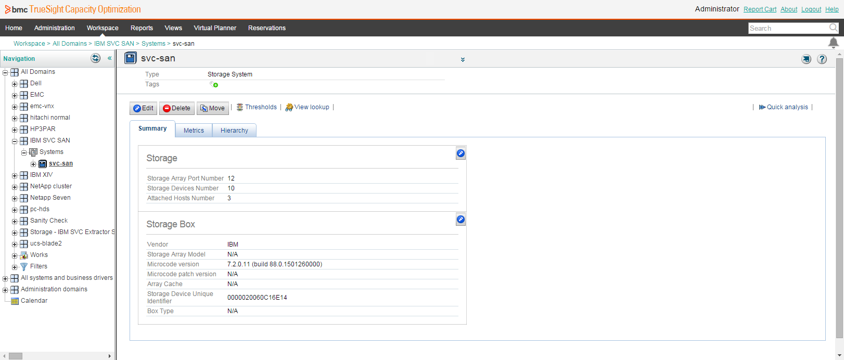Viewport: 844px width, 360px height.
Task: Open the Home menu
Action: [14, 28]
